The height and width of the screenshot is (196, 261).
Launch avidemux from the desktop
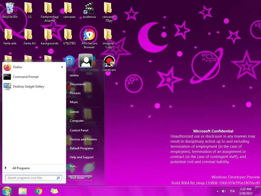89,10
